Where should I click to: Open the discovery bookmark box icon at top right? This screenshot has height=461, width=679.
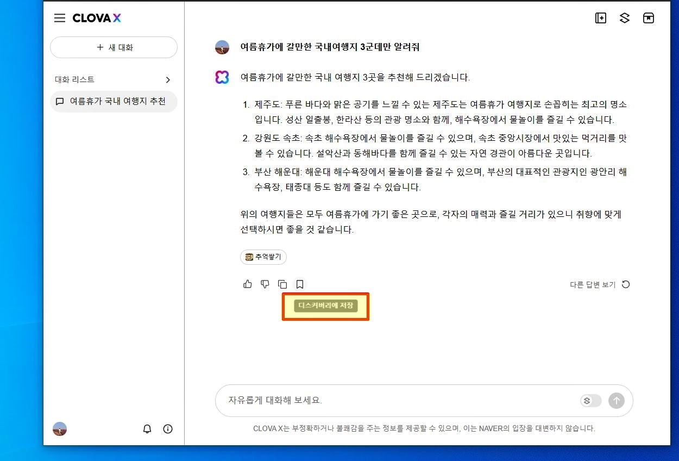point(649,18)
